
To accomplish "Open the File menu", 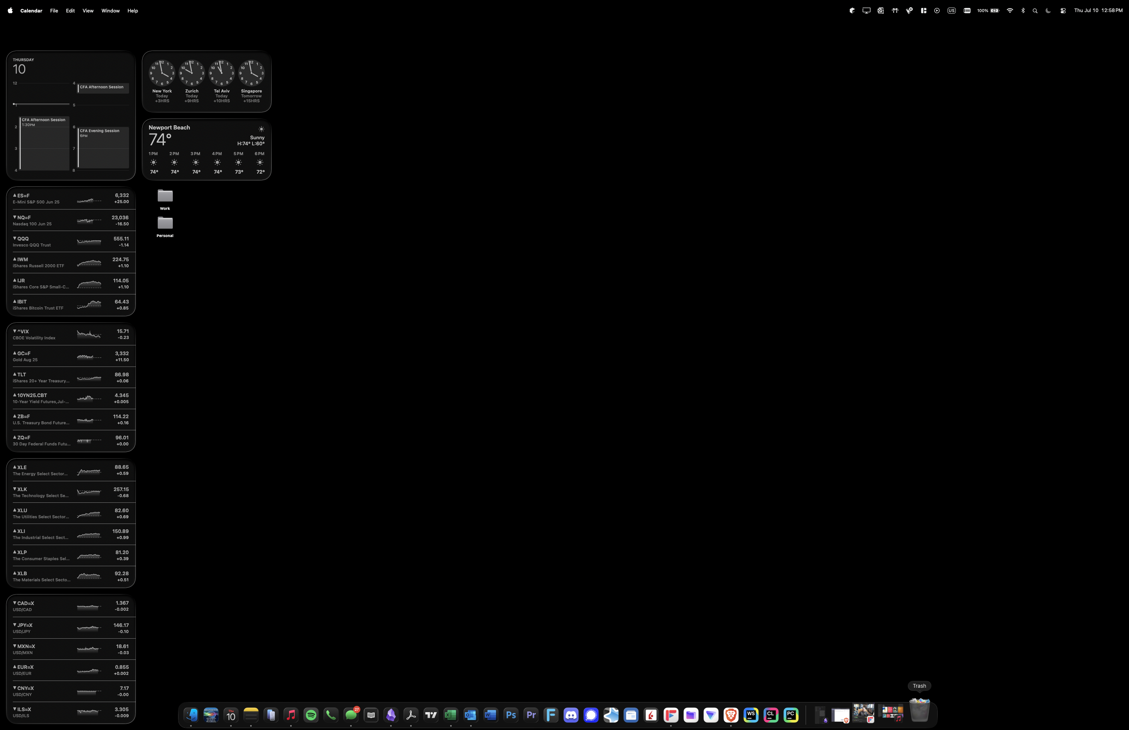I will [54, 11].
